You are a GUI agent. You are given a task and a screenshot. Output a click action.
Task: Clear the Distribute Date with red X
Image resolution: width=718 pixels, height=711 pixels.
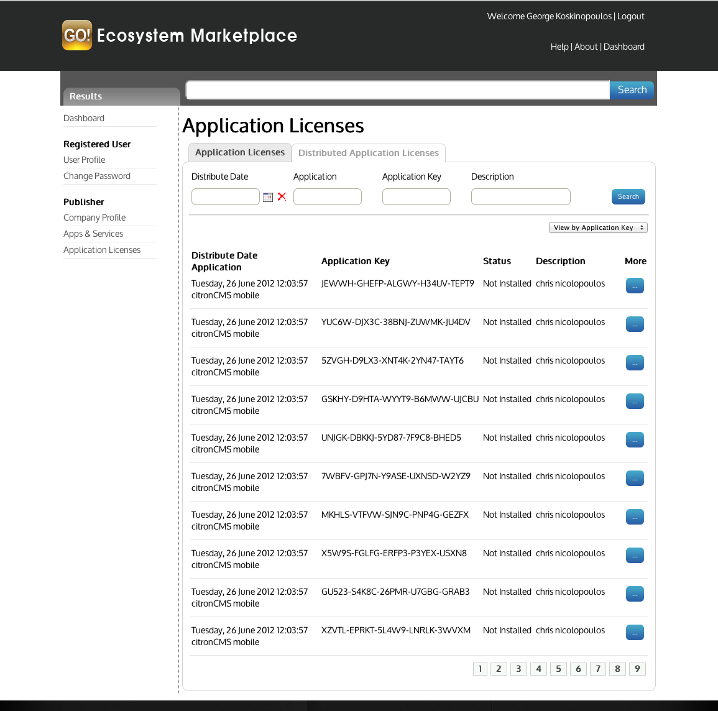coord(282,197)
